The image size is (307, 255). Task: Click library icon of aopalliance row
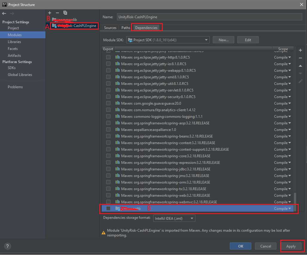(118, 129)
